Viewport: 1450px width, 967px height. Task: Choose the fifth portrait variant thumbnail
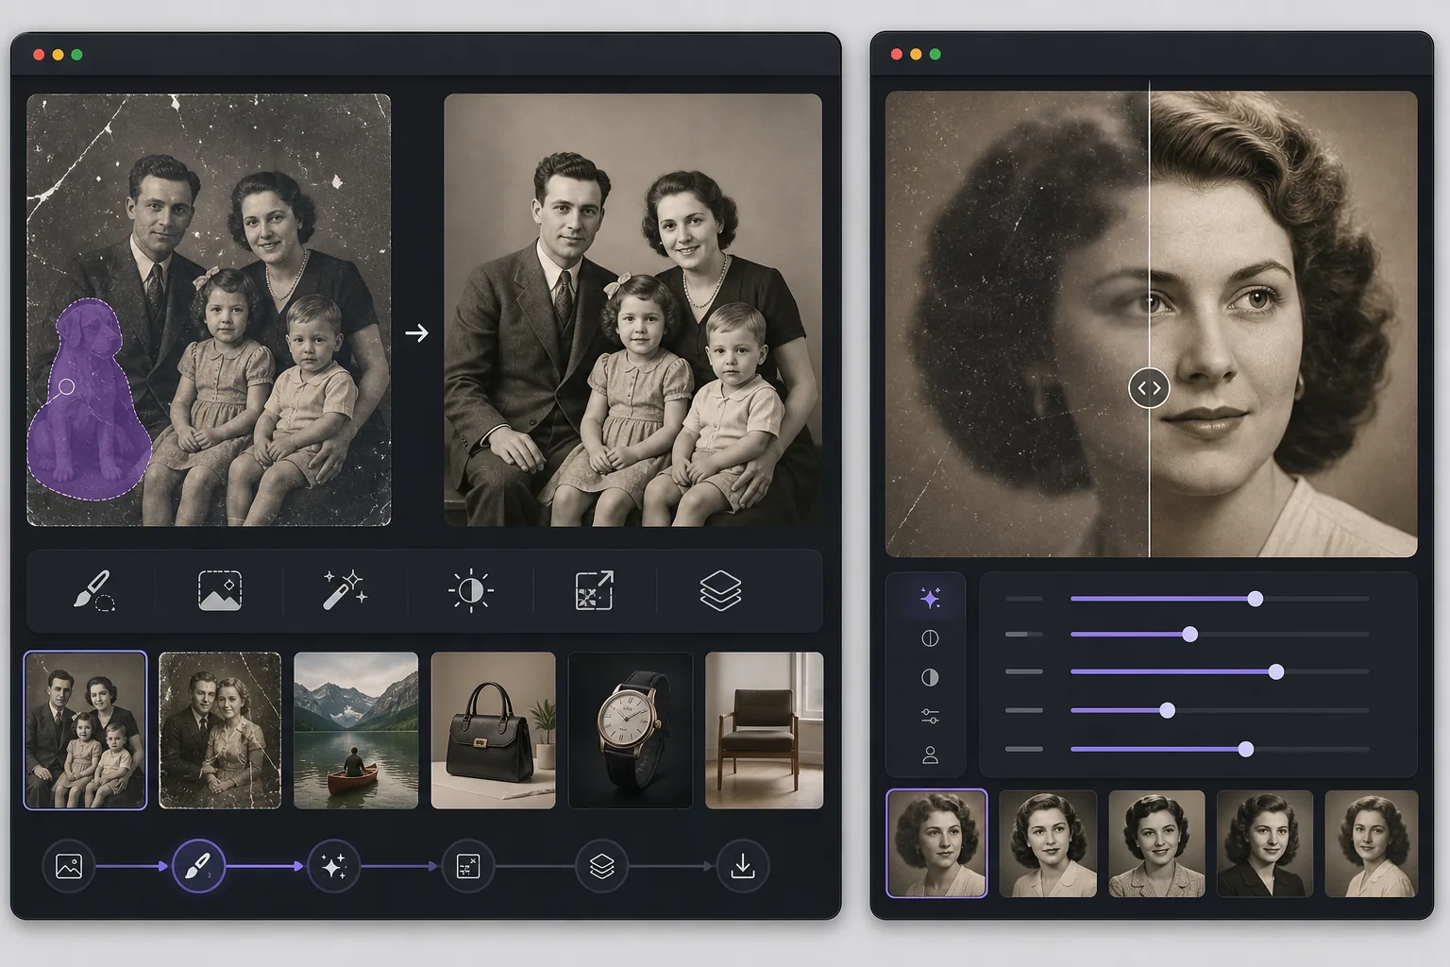(1372, 843)
